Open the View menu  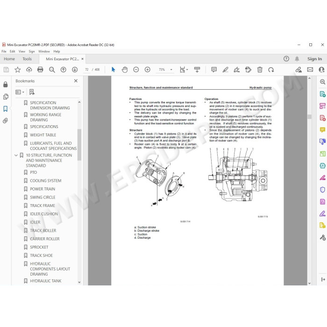(22, 51)
